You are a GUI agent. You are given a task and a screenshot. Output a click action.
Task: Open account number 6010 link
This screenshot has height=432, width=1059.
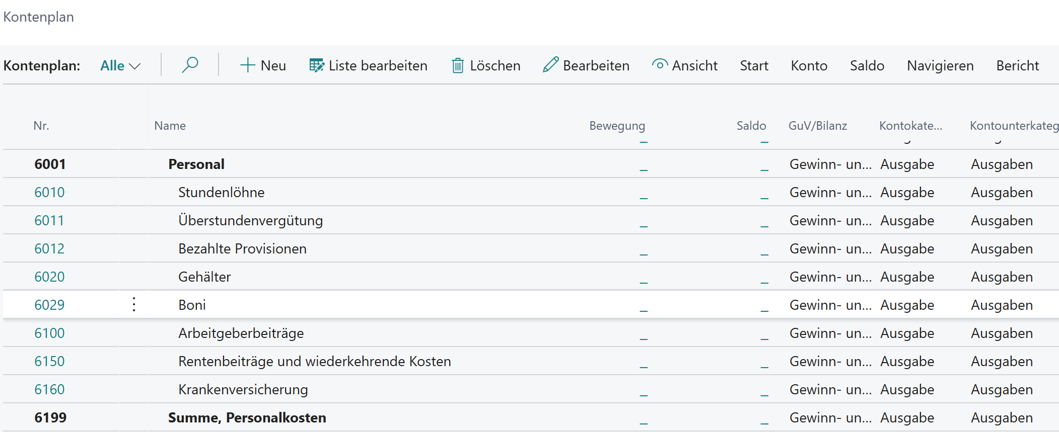point(49,193)
